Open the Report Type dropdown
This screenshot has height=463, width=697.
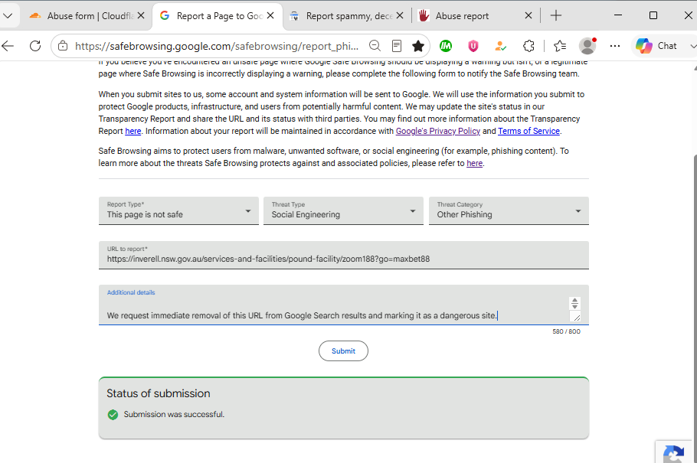point(178,210)
